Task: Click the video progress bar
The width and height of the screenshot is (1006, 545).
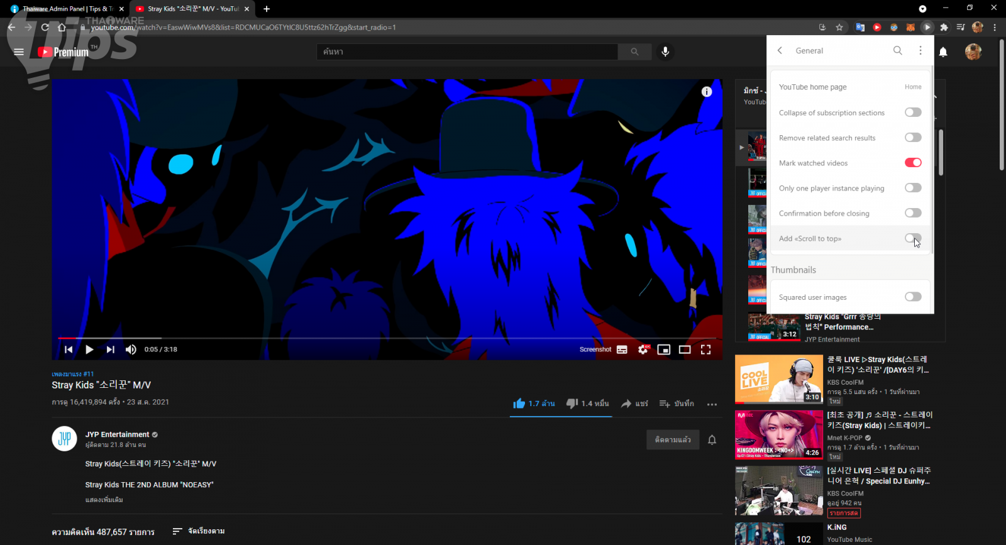Action: [x=377, y=338]
